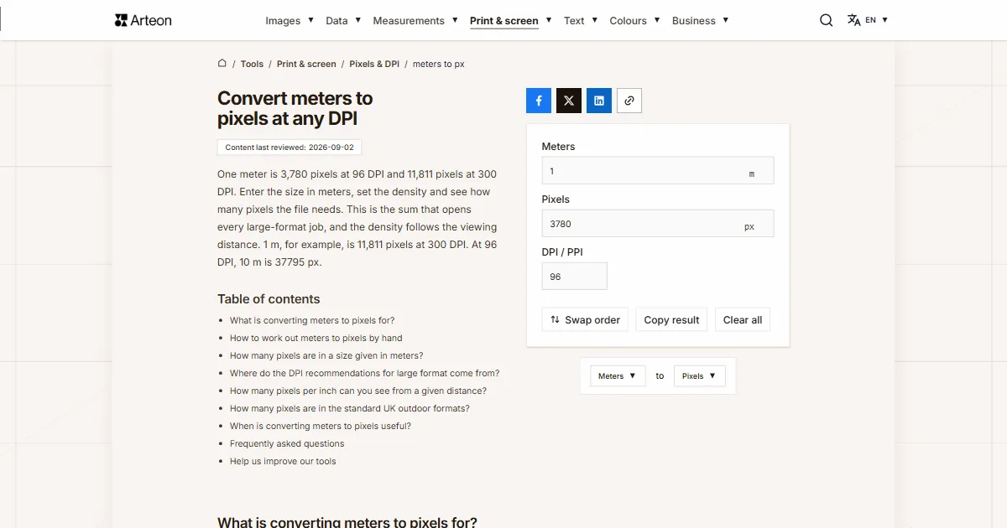Open 'standard UK outdoor formats' contents link
The height and width of the screenshot is (528, 1007).
click(350, 408)
